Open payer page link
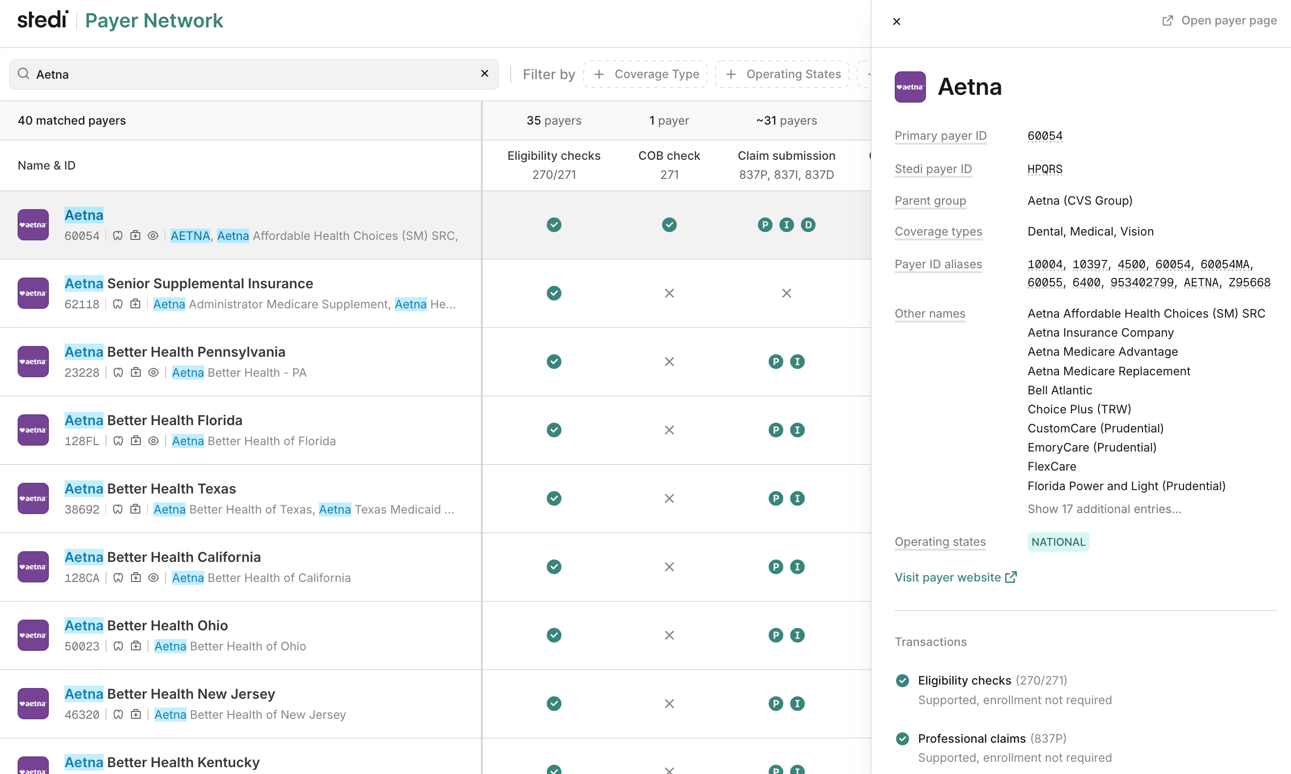 point(1219,21)
